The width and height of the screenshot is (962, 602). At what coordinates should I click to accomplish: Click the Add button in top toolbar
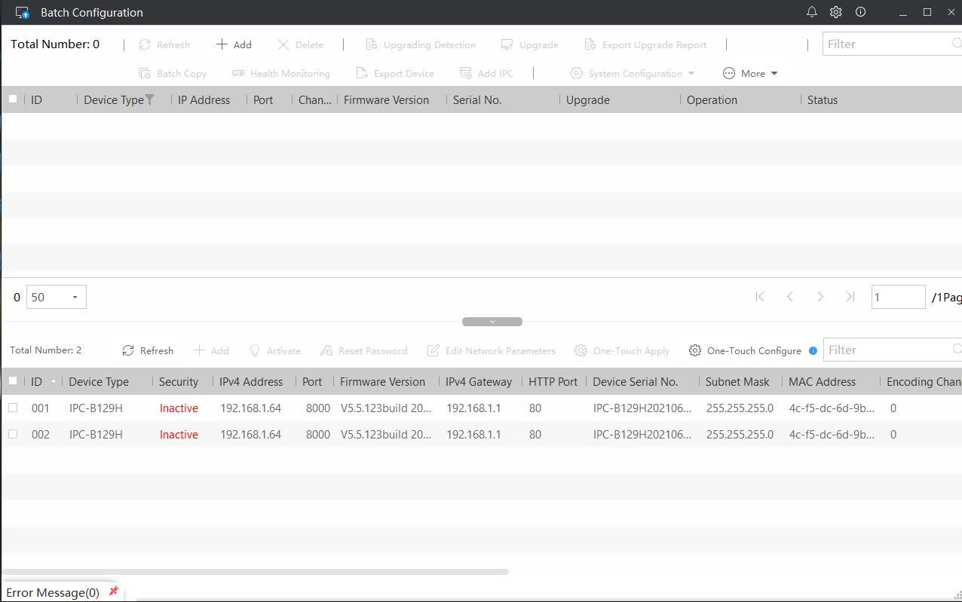(234, 44)
